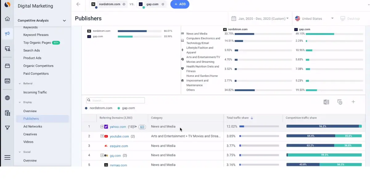Click the Home icon in left rail

tap(7, 19)
